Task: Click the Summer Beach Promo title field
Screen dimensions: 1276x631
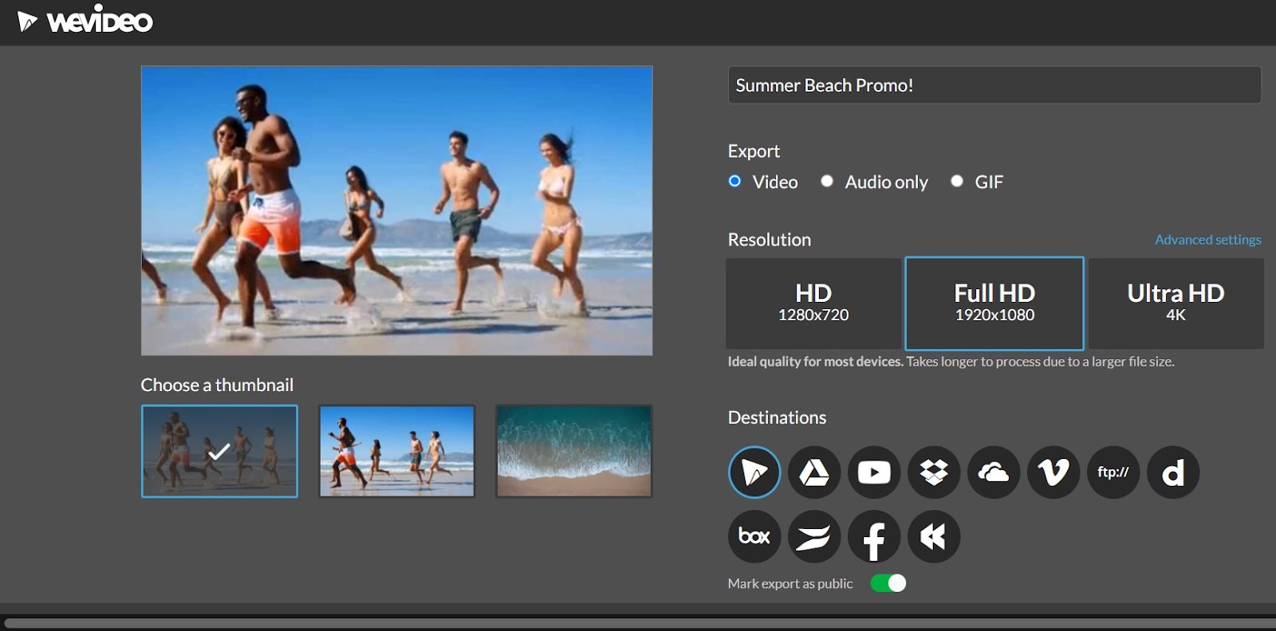Action: pyautogui.click(x=994, y=85)
